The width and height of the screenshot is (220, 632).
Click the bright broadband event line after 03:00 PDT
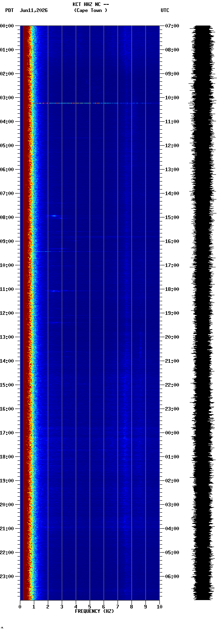[x=95, y=103]
